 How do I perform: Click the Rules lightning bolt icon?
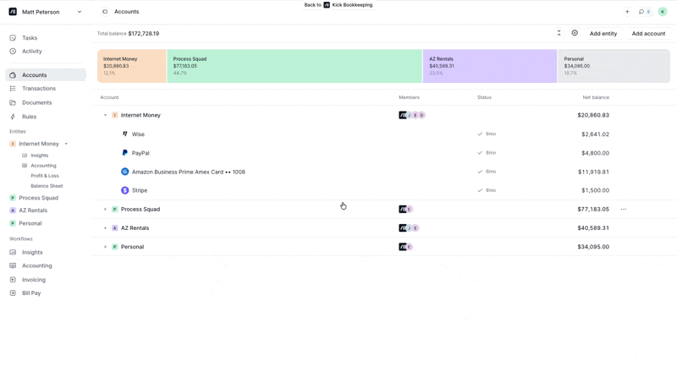click(x=13, y=117)
